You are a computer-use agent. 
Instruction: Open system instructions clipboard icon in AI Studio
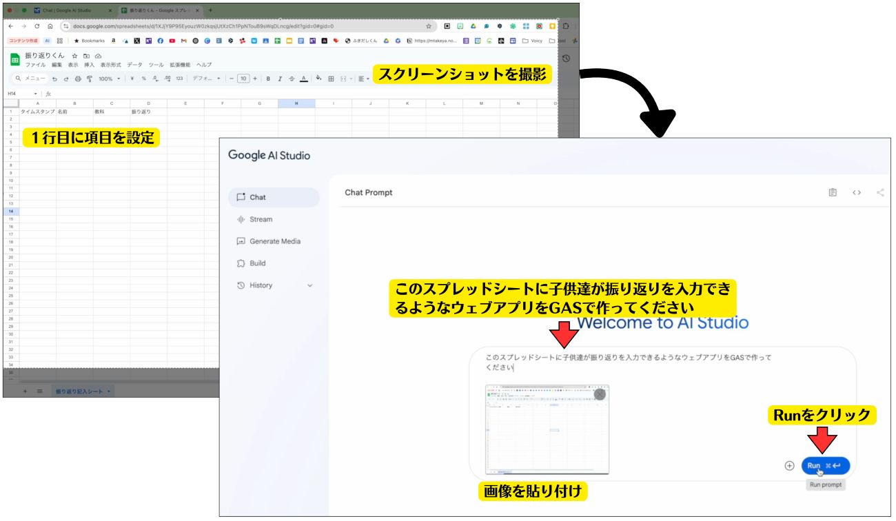pyautogui.click(x=833, y=192)
